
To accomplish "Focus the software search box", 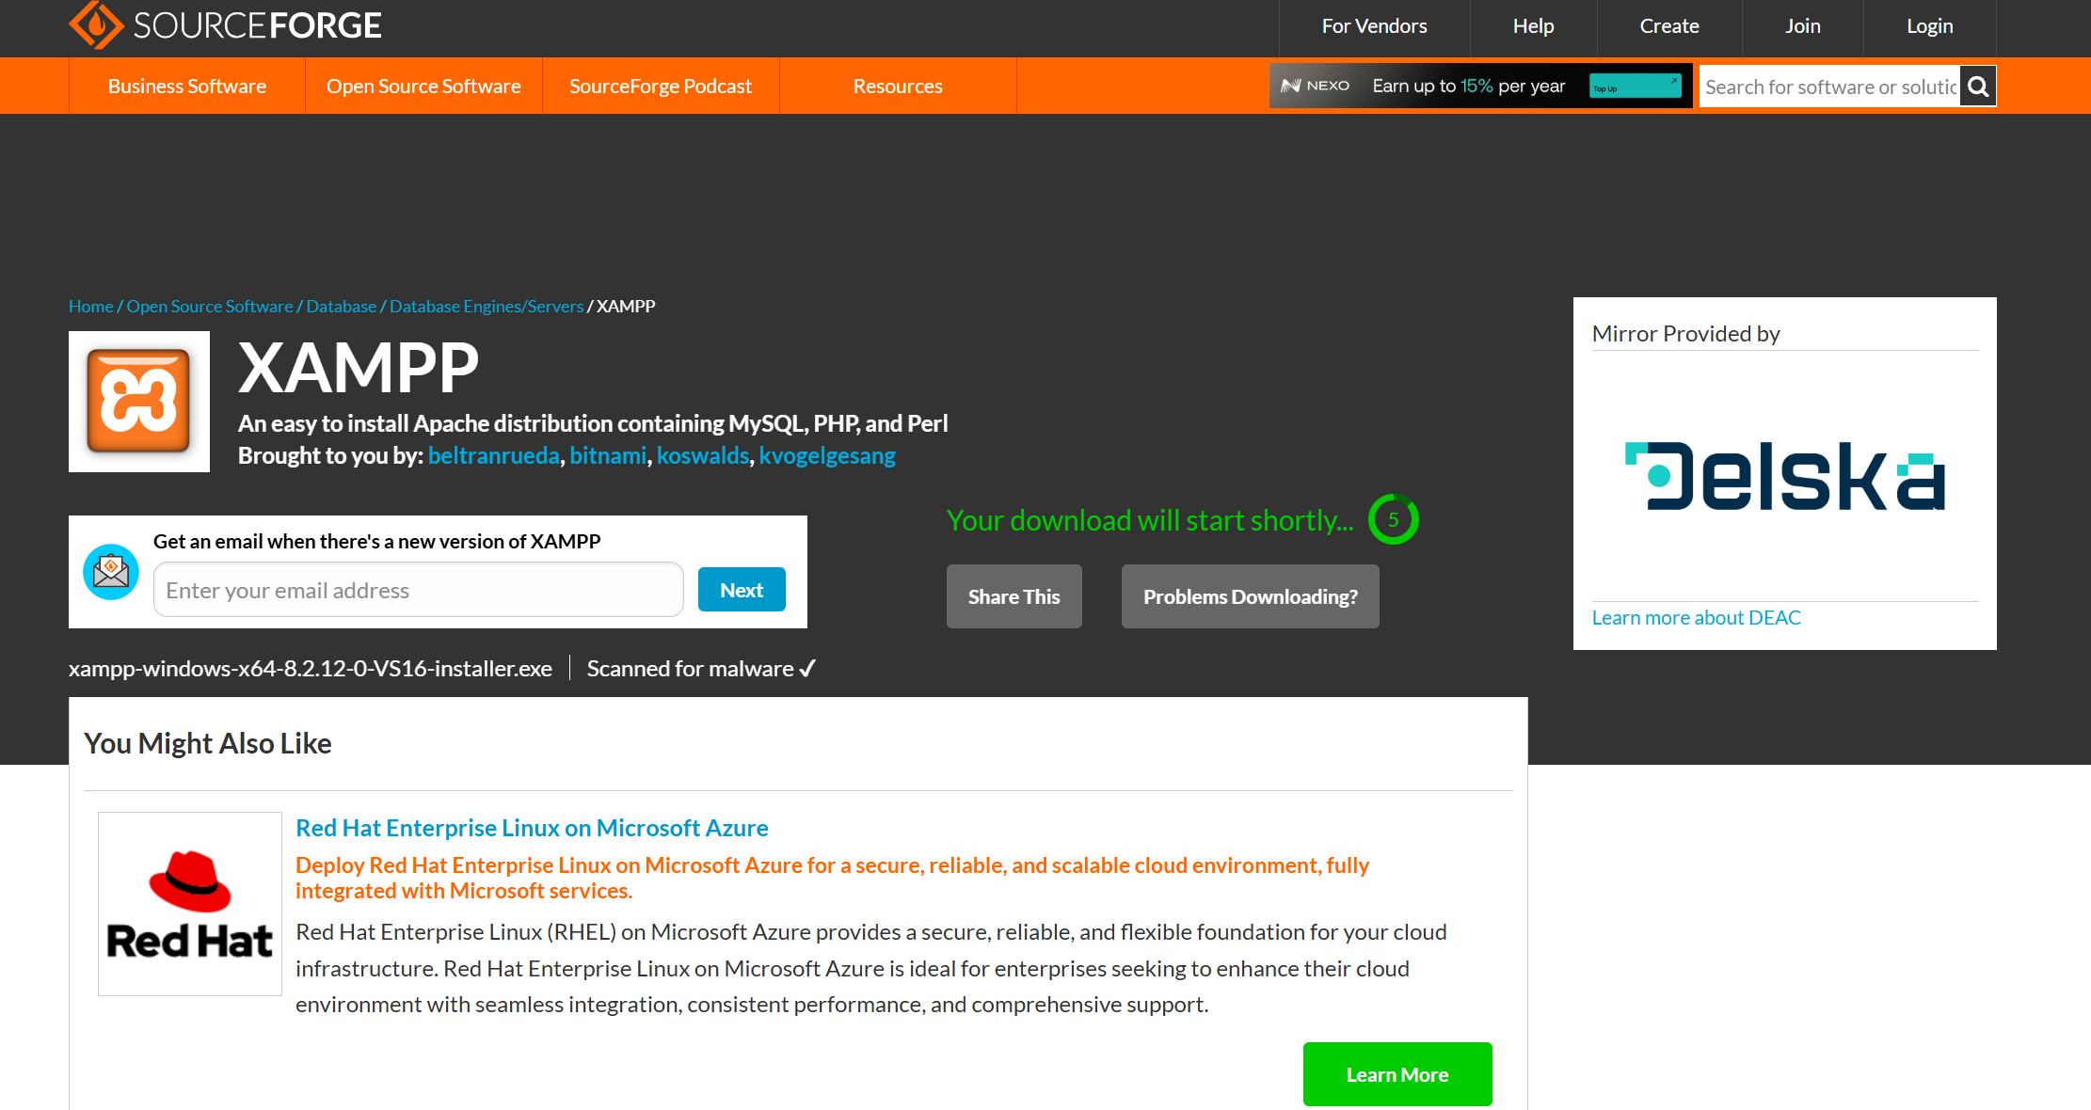I will pos(1829,87).
